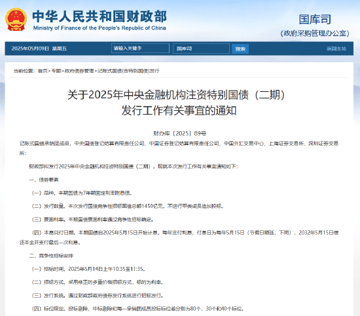
Task: Click the sentence starting 财政部拟发行2025年
Action: 134,167
